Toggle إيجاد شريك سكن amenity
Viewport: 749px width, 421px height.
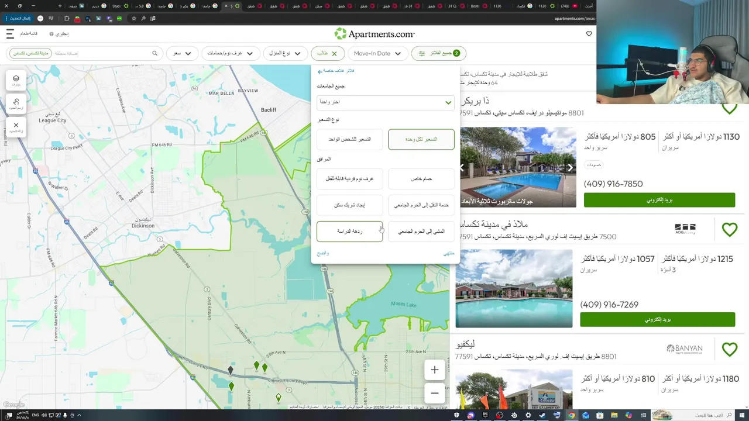[x=349, y=205]
